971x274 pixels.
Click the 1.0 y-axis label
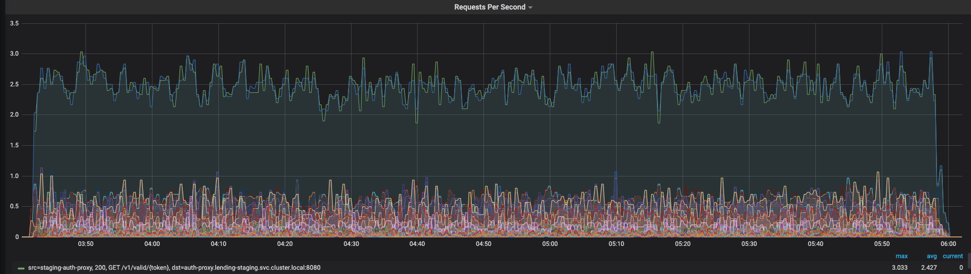point(14,176)
